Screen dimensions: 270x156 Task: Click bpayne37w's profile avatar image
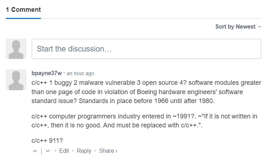(x=16, y=80)
